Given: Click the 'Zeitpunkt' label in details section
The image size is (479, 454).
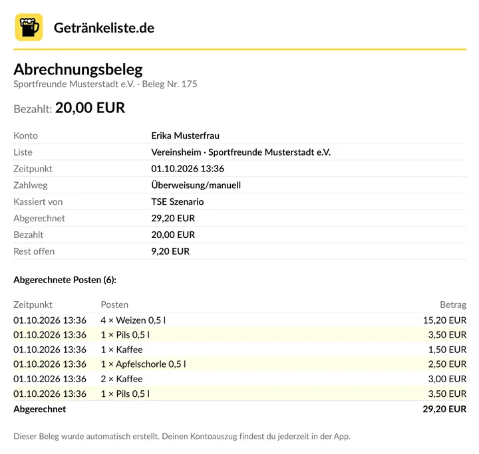Looking at the screenshot, I should pyautogui.click(x=33, y=169).
